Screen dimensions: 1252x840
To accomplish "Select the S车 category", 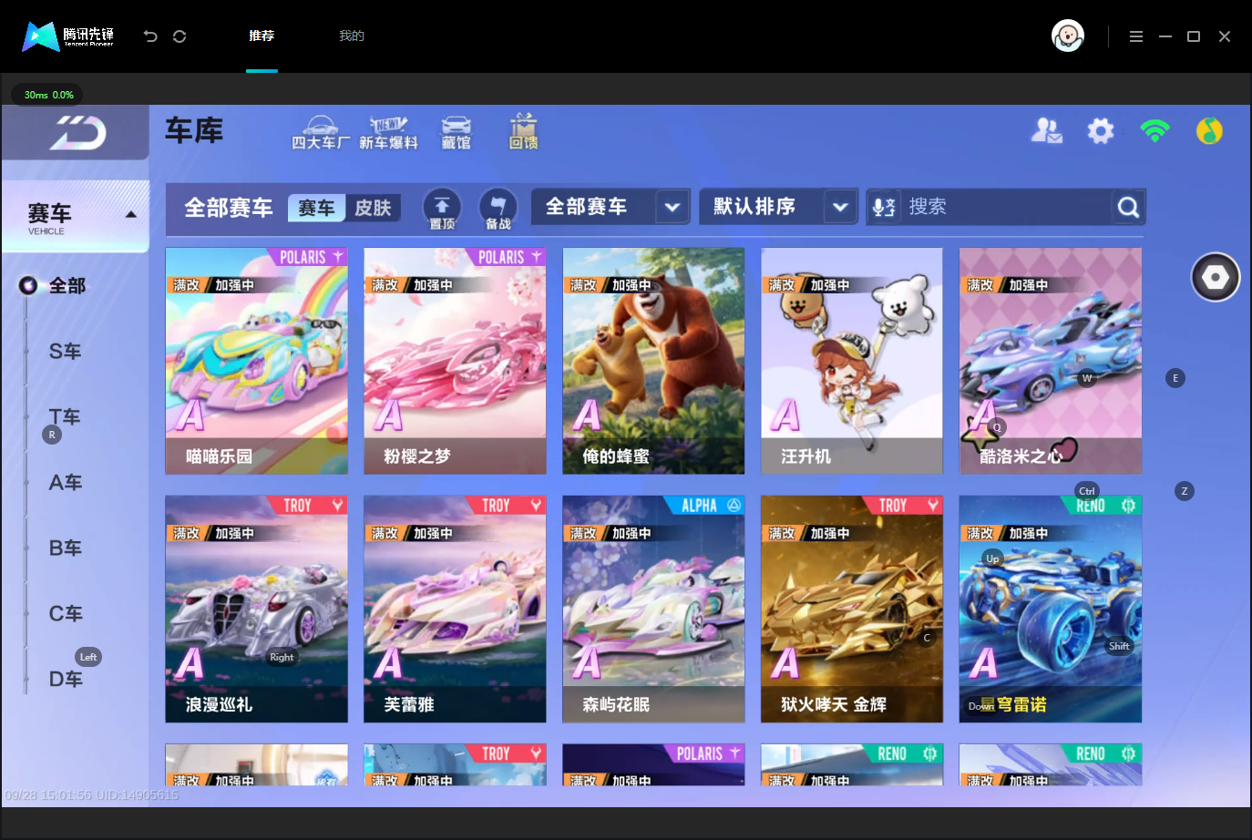I will click(x=66, y=352).
